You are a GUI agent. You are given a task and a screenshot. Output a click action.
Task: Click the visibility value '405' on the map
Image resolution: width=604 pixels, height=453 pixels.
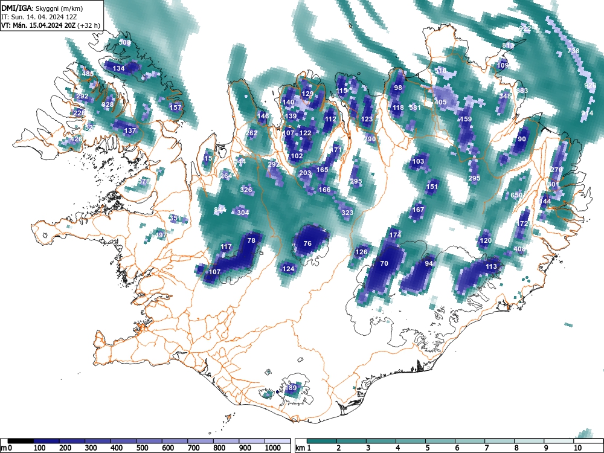point(440,102)
